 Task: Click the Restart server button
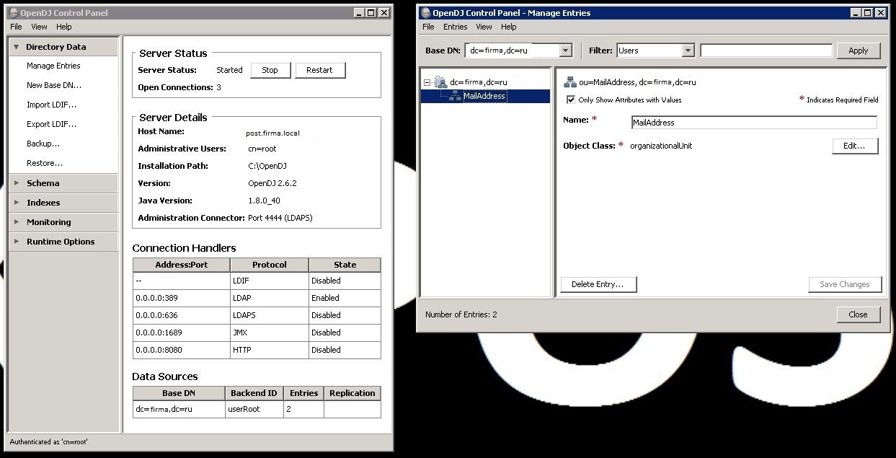pyautogui.click(x=319, y=70)
